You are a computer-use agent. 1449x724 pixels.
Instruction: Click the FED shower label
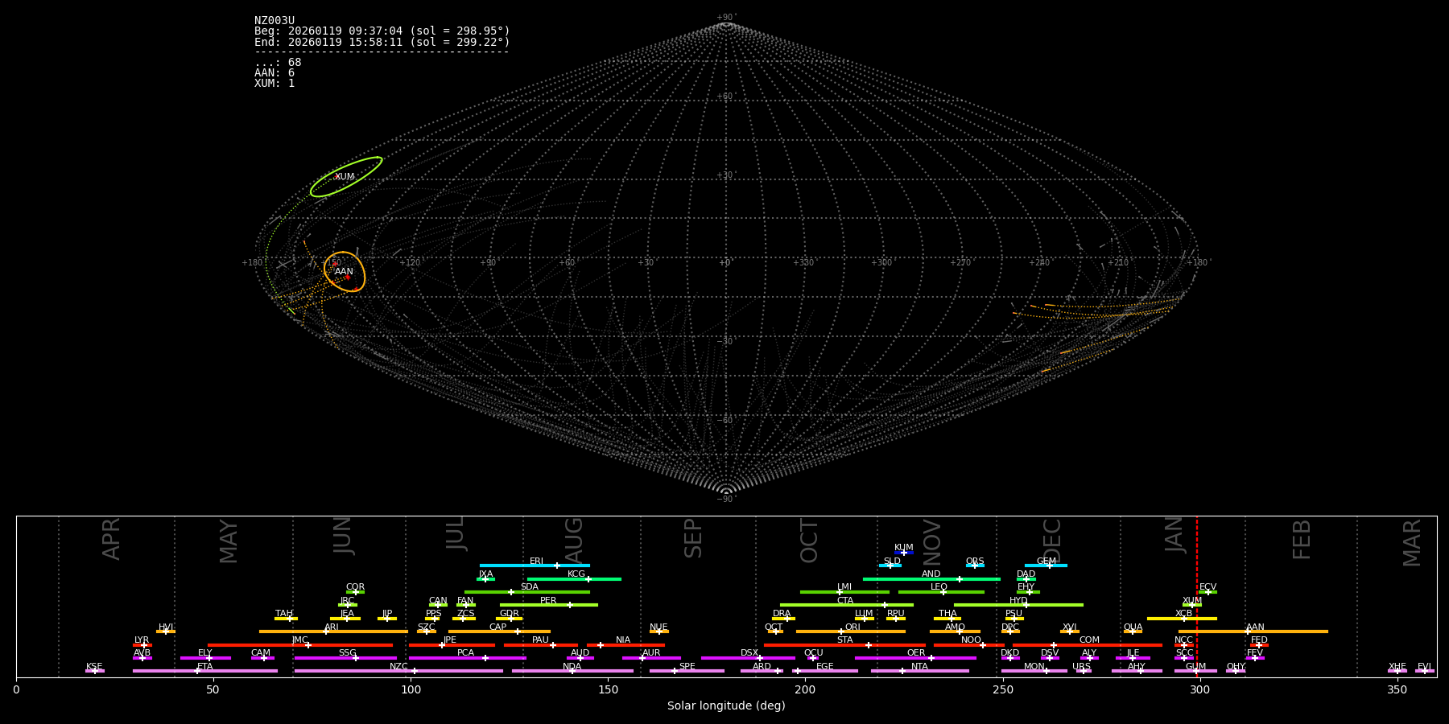(1260, 640)
